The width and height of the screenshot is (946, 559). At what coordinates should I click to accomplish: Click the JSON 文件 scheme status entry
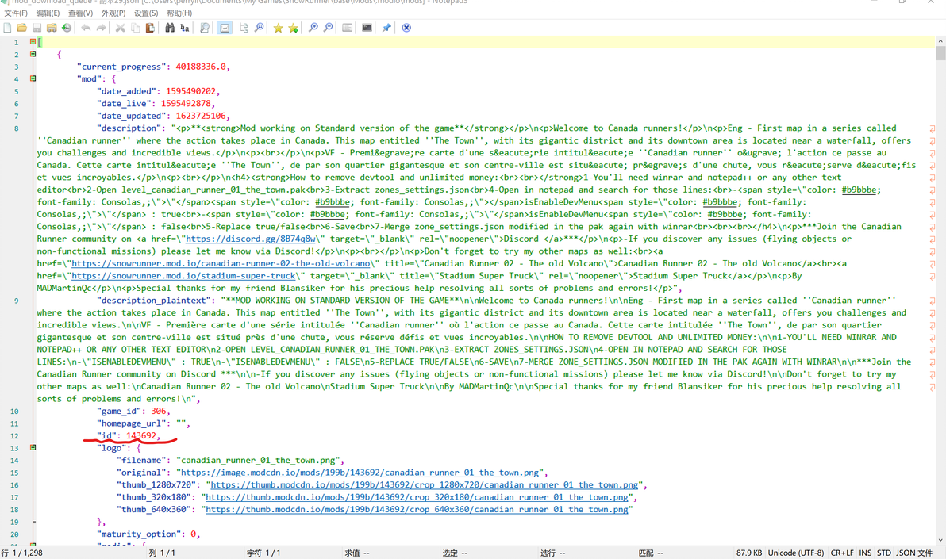(x=914, y=553)
